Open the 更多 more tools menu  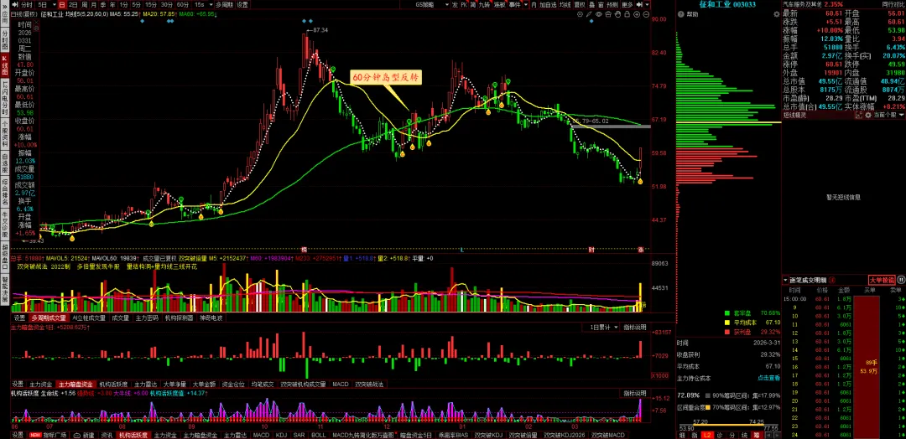pos(627,4)
